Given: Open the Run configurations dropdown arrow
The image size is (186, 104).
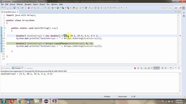Looking at the screenshot, I should click(60, 8).
